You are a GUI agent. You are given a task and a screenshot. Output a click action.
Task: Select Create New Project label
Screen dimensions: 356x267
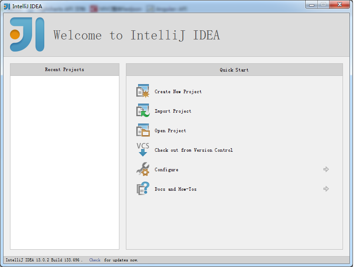click(178, 91)
